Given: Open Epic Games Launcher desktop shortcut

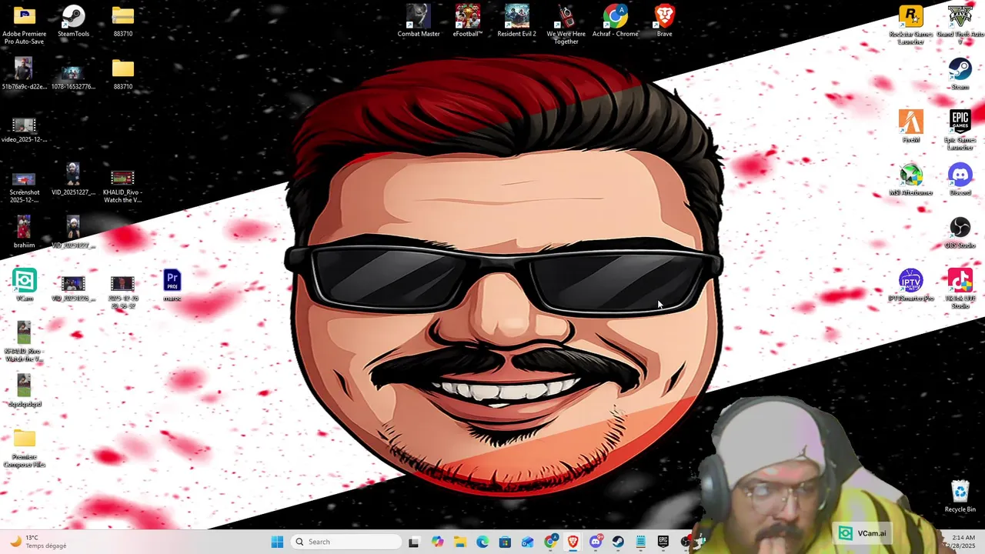Looking at the screenshot, I should pos(960,130).
